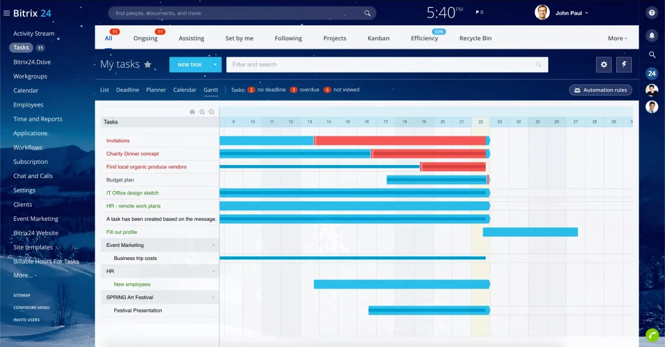The height and width of the screenshot is (347, 665).
Task: Open task settings gear icon
Action: [x=604, y=64]
